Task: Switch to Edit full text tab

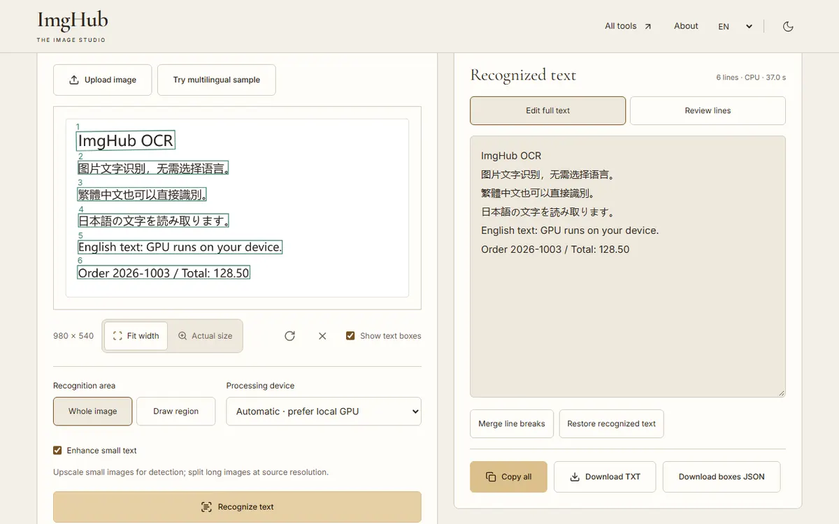Action: click(x=547, y=110)
